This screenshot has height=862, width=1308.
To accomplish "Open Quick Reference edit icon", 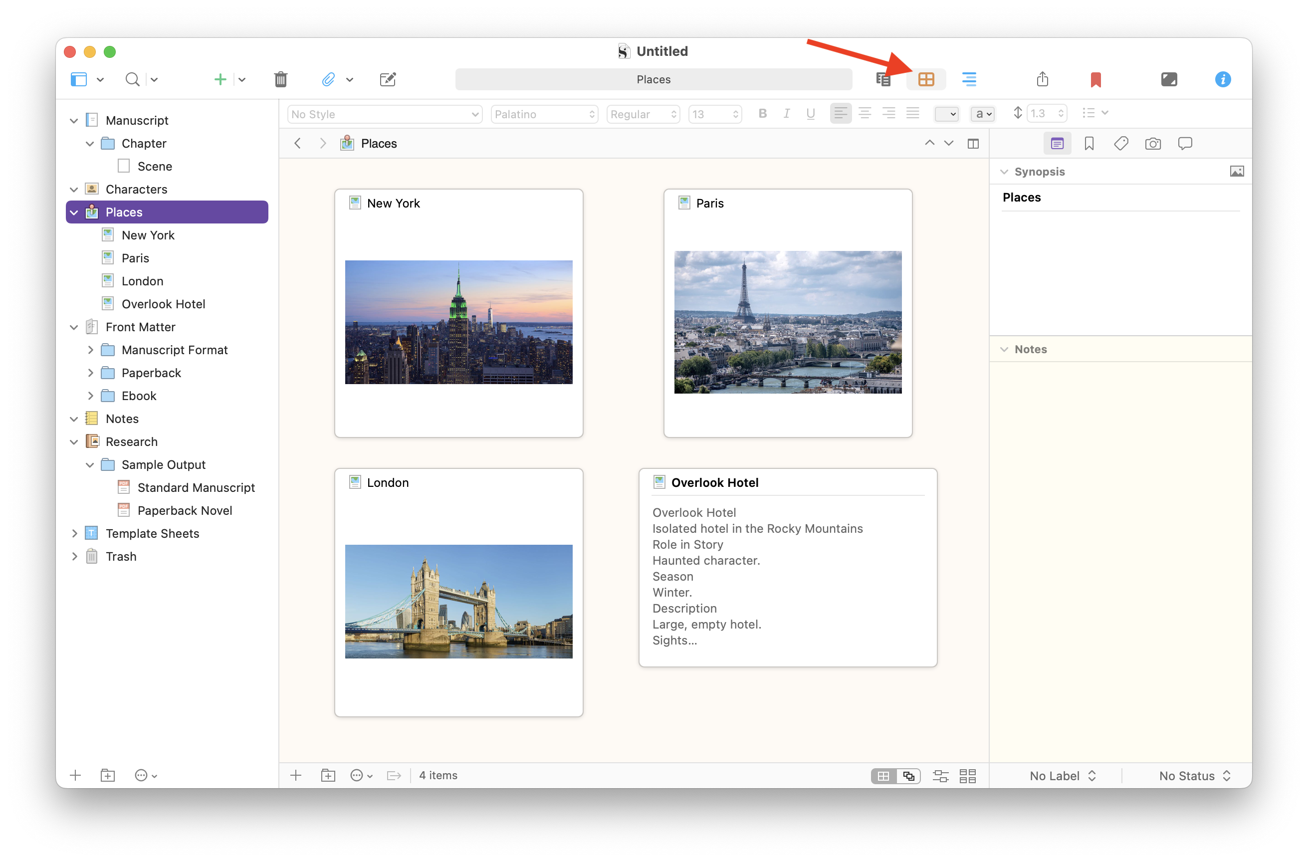I will pyautogui.click(x=388, y=79).
